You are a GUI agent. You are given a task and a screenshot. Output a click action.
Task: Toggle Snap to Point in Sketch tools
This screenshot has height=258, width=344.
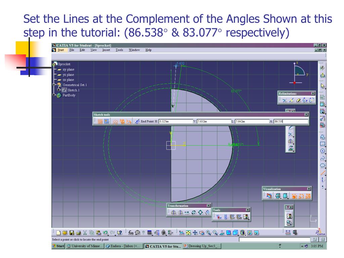coord(106,121)
